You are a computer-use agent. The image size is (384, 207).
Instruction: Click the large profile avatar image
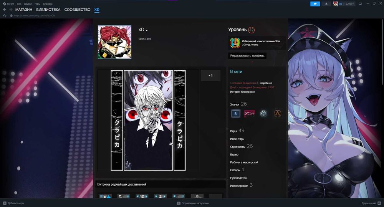point(114,42)
